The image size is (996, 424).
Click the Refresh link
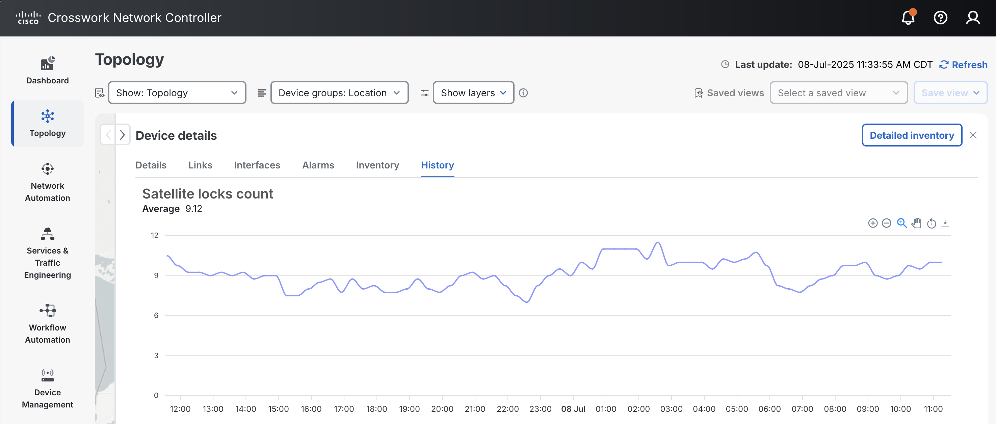point(963,65)
